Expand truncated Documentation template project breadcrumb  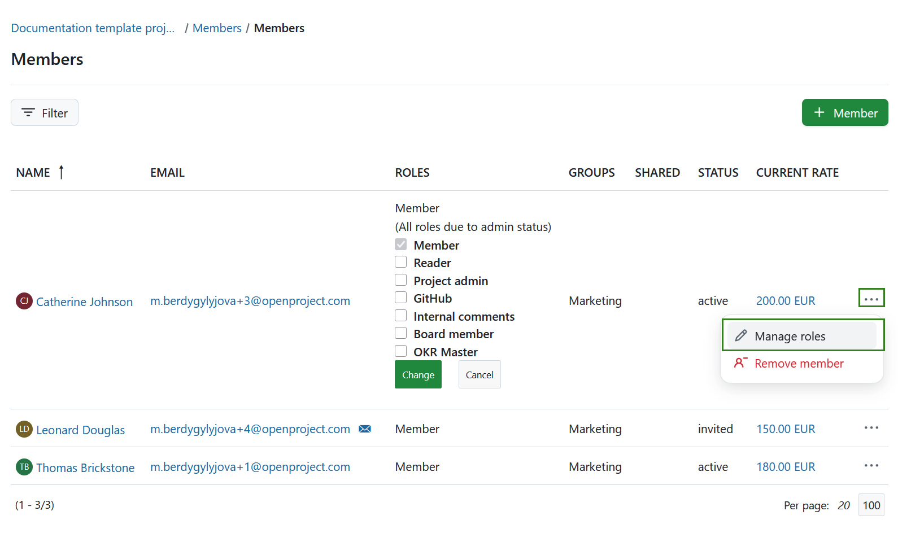[93, 28]
